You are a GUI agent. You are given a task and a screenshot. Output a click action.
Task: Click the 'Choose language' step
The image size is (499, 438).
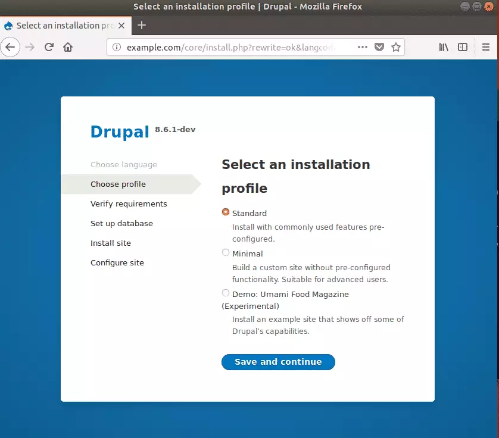click(x=124, y=164)
